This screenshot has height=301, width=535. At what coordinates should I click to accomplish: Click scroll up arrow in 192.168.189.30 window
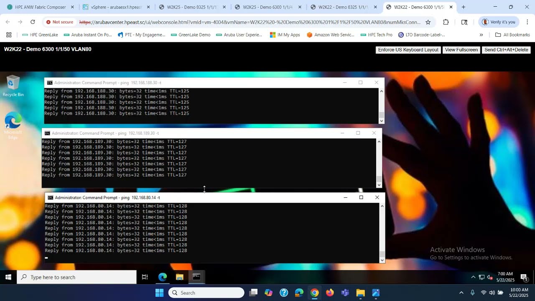[379, 141]
